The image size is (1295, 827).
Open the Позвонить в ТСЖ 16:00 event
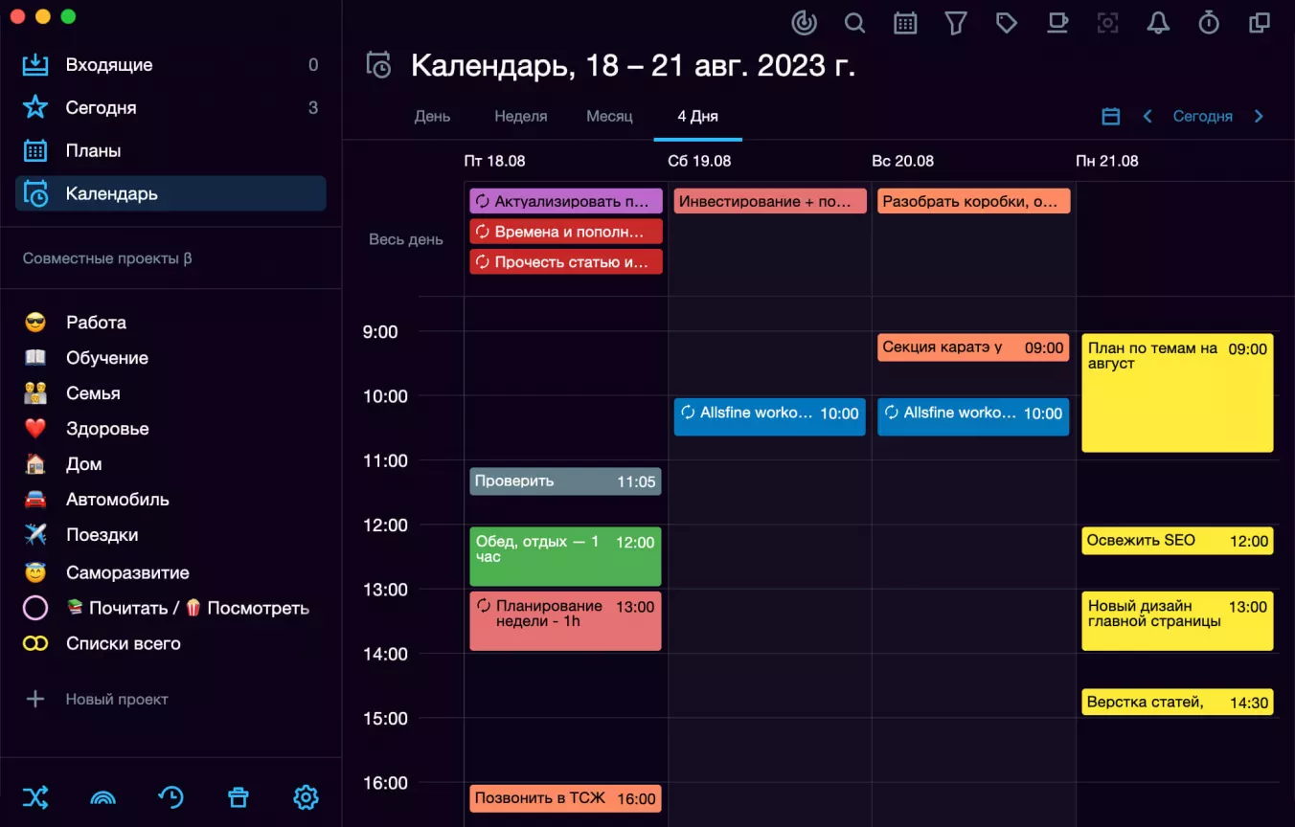click(x=565, y=798)
